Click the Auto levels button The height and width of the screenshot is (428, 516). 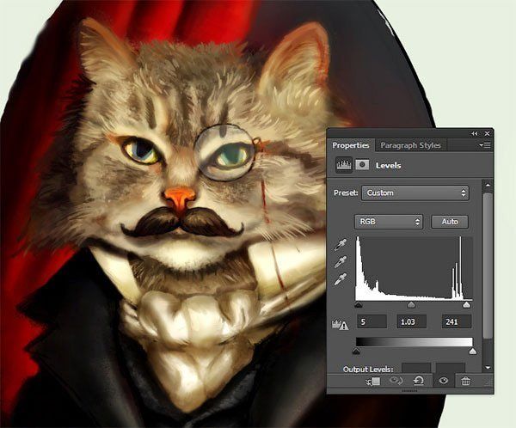tap(450, 222)
